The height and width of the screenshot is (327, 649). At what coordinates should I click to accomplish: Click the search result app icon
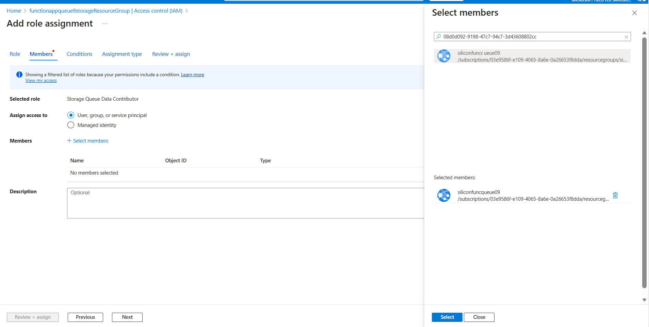444,56
